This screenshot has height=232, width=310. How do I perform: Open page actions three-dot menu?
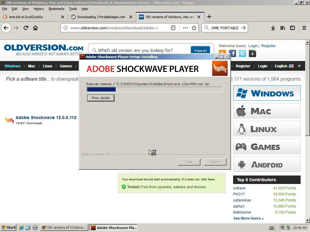[186, 28]
